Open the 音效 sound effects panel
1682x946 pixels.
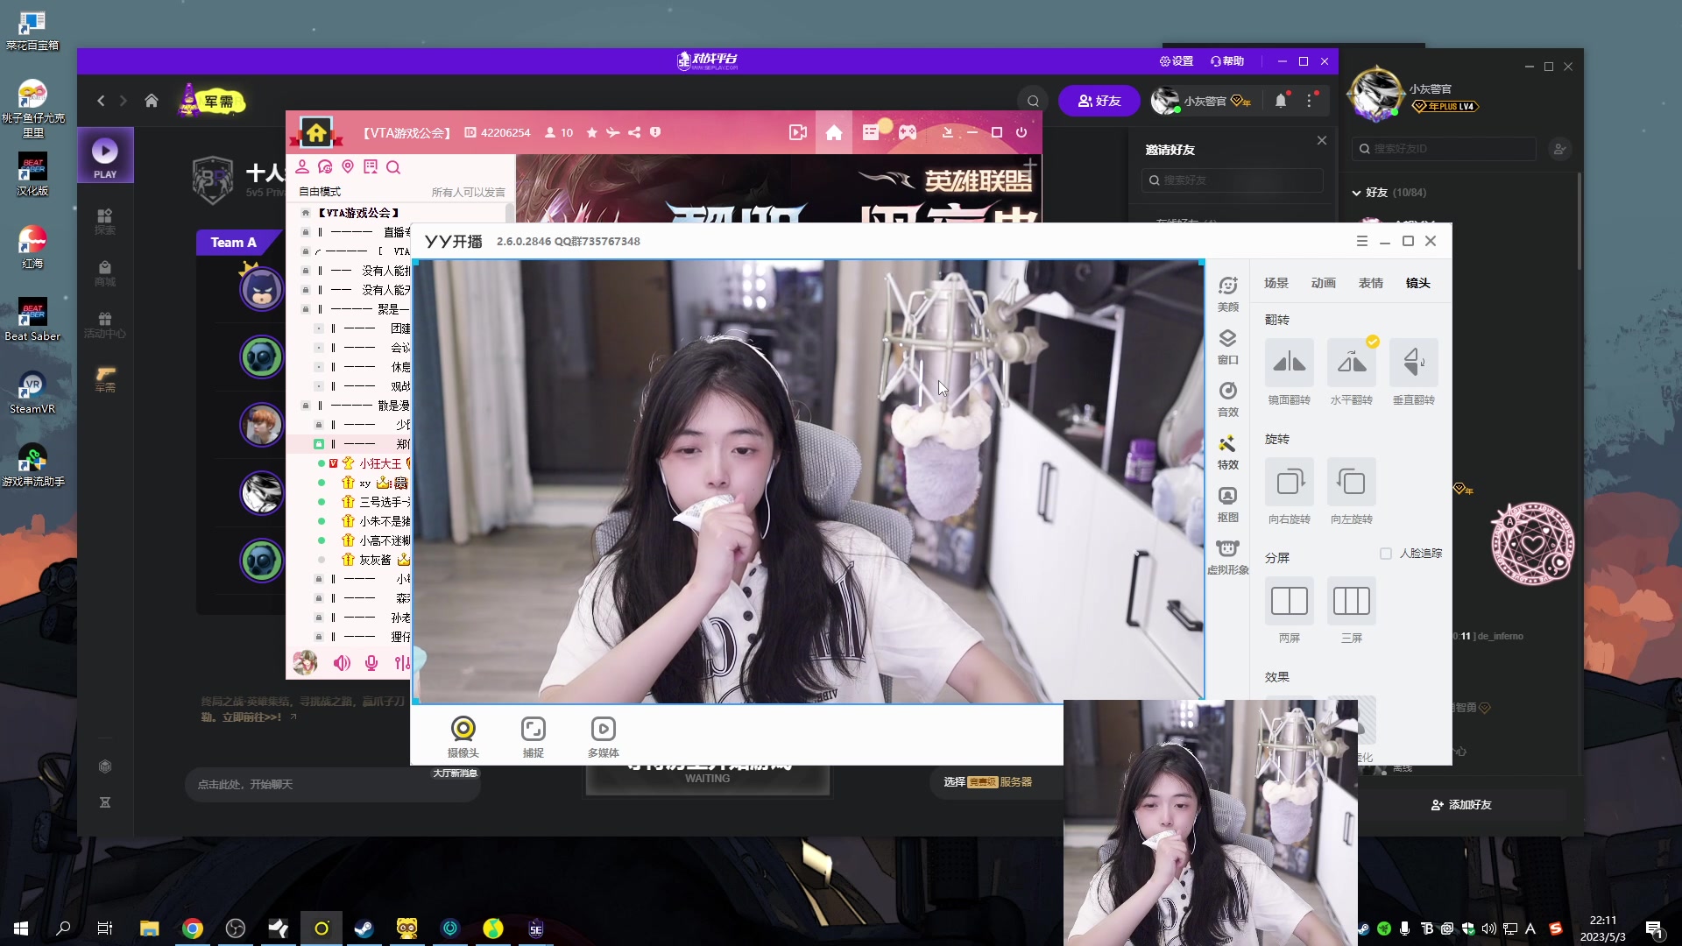tap(1228, 399)
